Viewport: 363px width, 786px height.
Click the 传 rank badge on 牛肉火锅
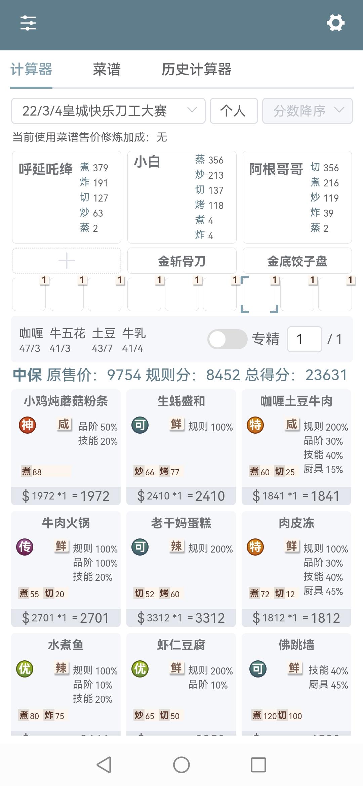(x=25, y=547)
